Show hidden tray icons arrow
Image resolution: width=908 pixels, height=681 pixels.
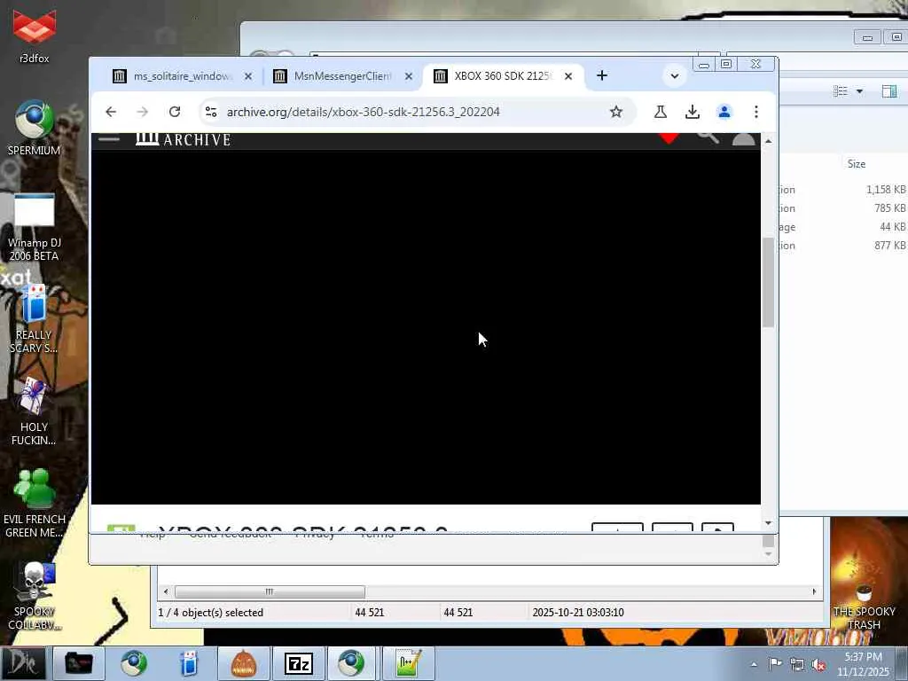click(754, 665)
